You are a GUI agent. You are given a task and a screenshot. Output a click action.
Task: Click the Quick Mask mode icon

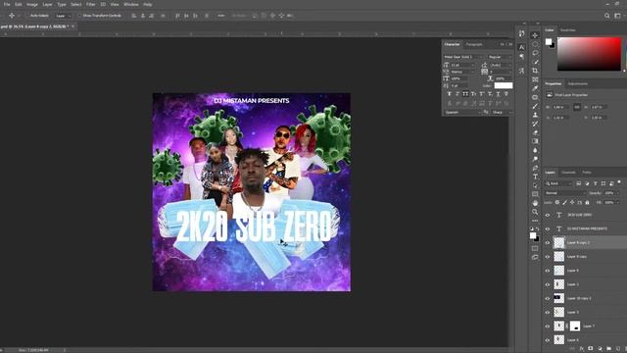pyautogui.click(x=535, y=248)
